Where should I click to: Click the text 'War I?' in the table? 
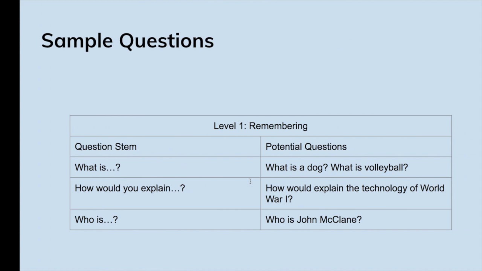(279, 199)
